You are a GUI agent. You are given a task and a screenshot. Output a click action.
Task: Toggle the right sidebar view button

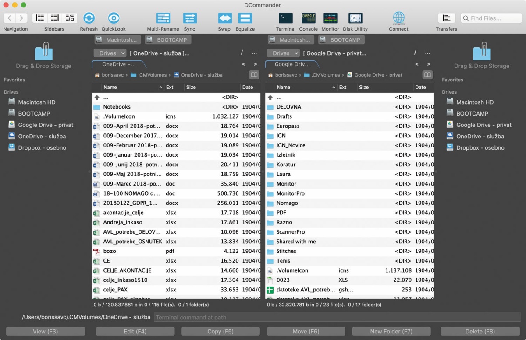click(x=70, y=18)
